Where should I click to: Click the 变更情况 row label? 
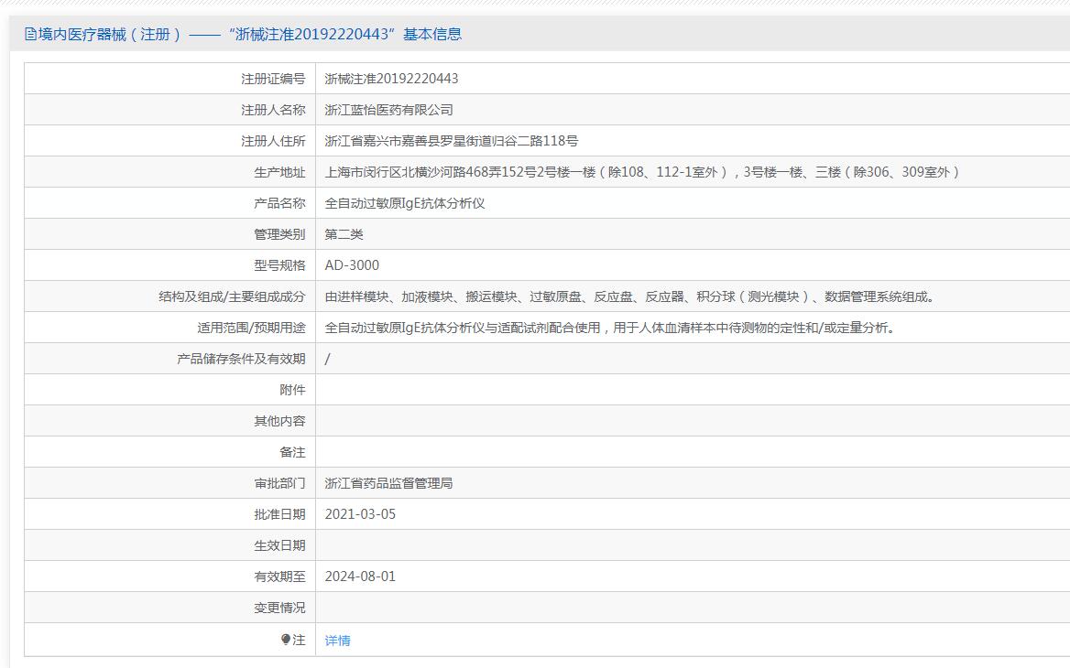tap(279, 608)
